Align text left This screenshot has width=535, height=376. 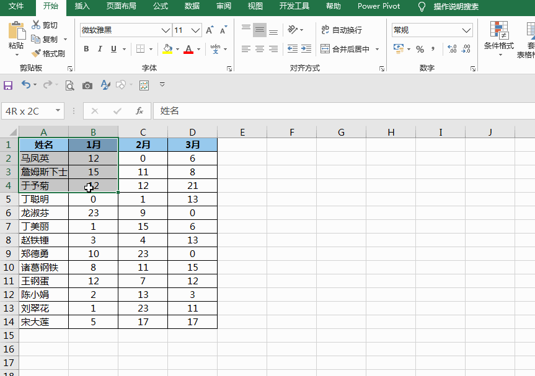[246, 49]
